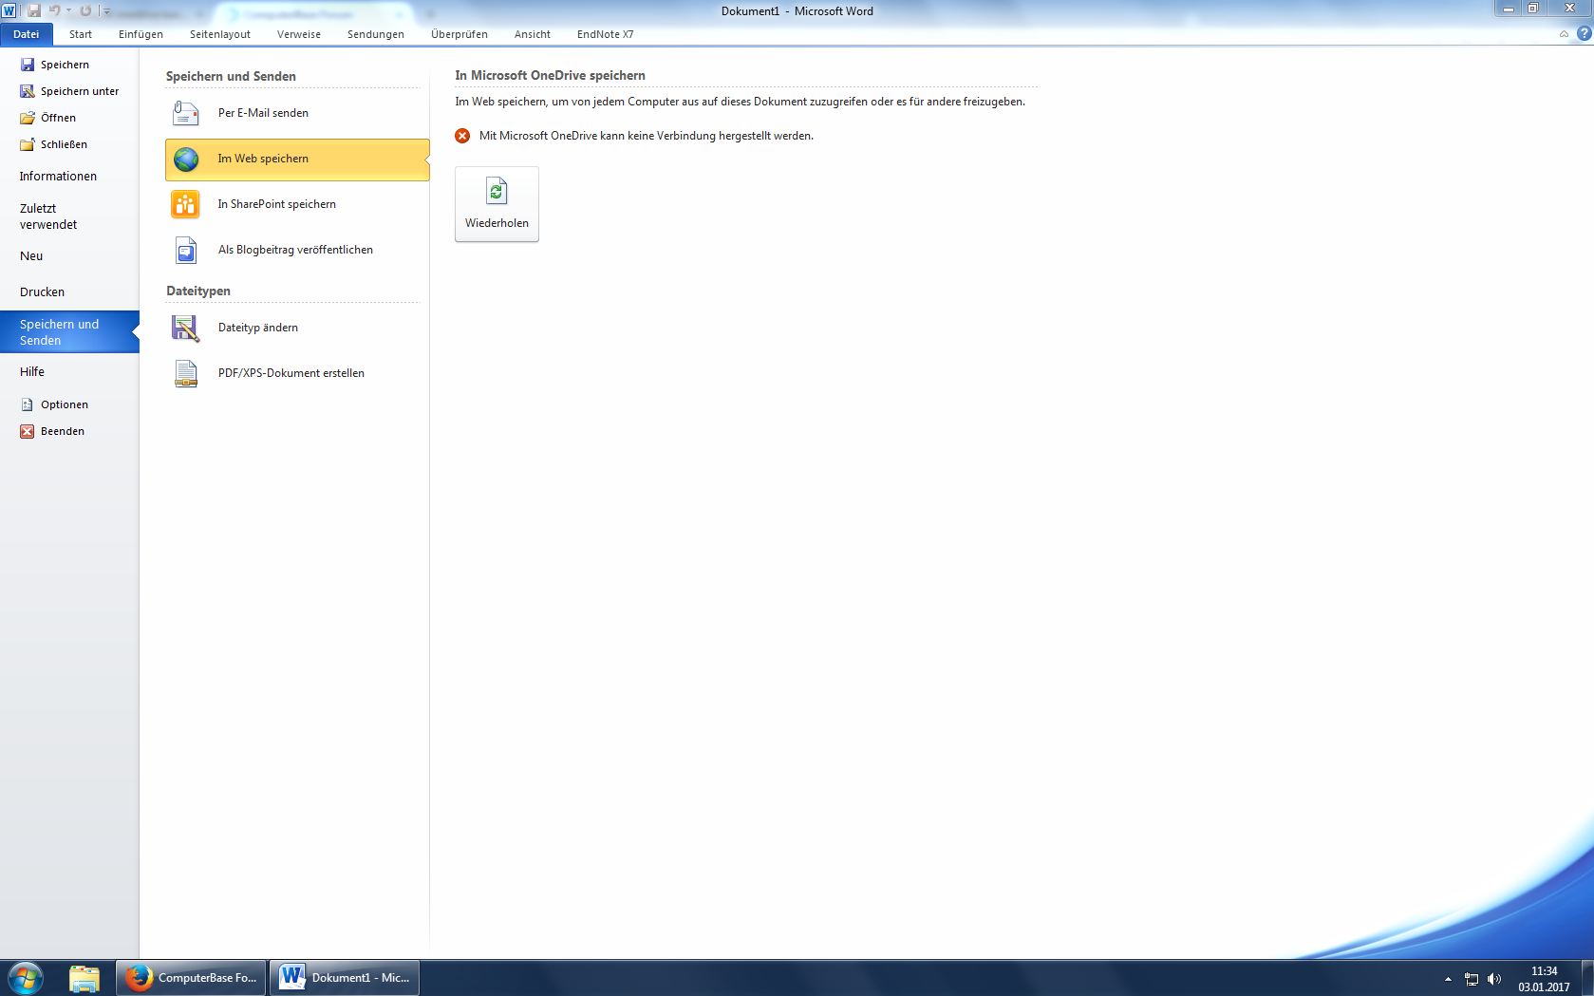
Task: Show hidden tray icons arrow
Action: click(1448, 979)
